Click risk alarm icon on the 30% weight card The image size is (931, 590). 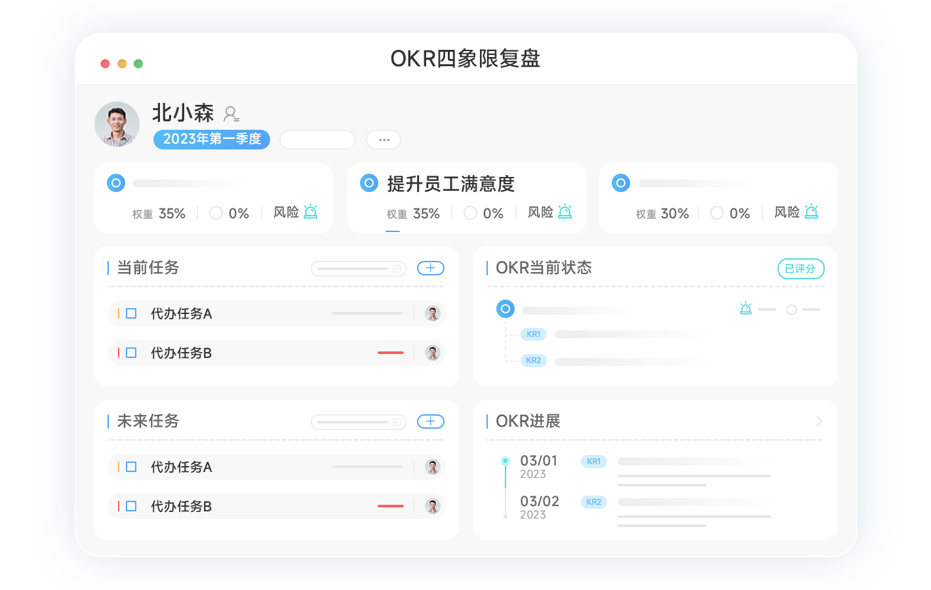pyautogui.click(x=811, y=212)
